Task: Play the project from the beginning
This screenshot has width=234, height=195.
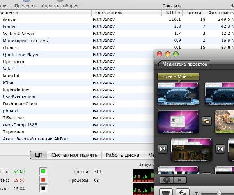Action: (180, 180)
